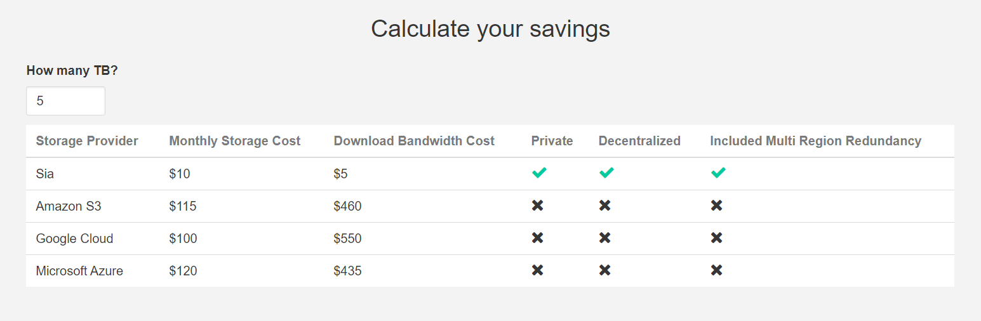Select the Microsoft Azure row name
The width and height of the screenshot is (981, 321).
pyautogui.click(x=79, y=271)
